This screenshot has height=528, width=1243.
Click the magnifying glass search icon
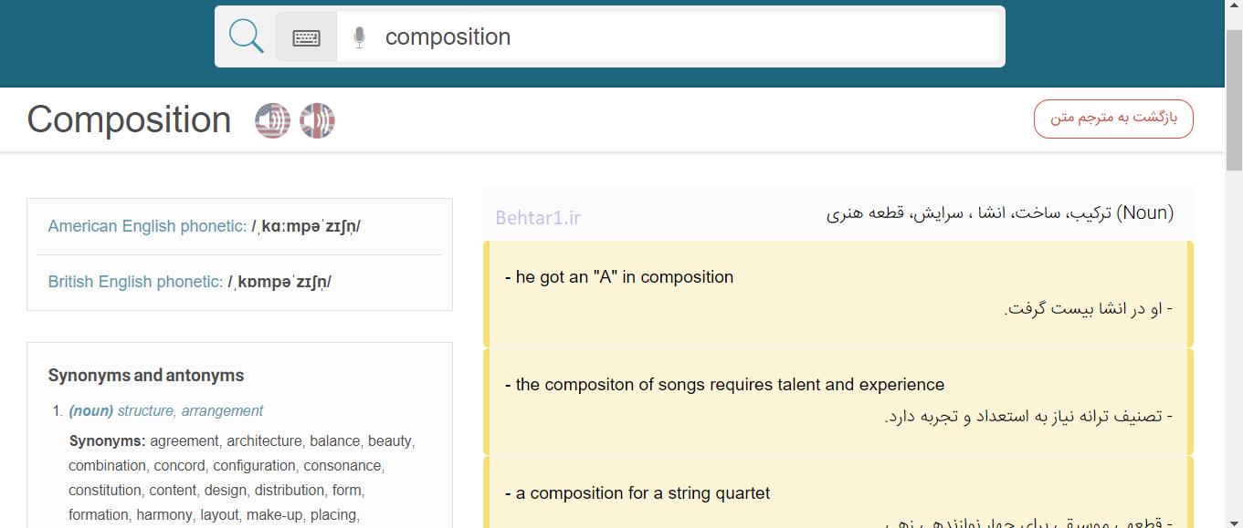(246, 36)
